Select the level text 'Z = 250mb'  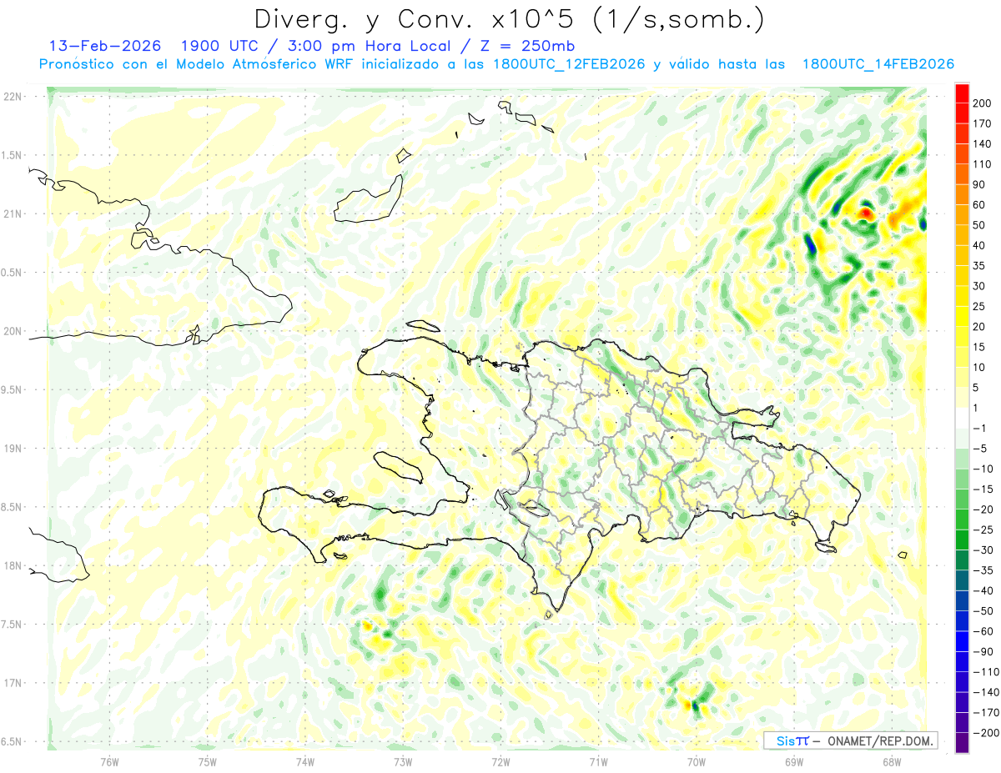coord(527,46)
